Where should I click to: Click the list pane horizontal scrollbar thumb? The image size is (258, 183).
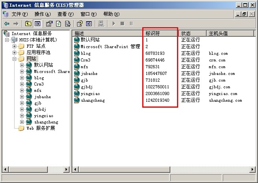click(124, 169)
